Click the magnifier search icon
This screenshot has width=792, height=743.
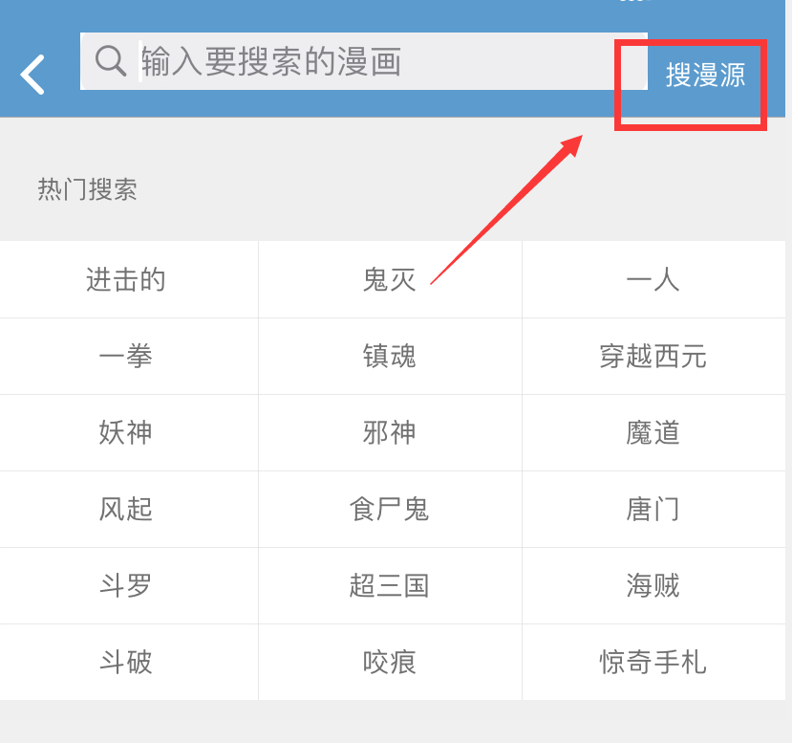tap(111, 61)
